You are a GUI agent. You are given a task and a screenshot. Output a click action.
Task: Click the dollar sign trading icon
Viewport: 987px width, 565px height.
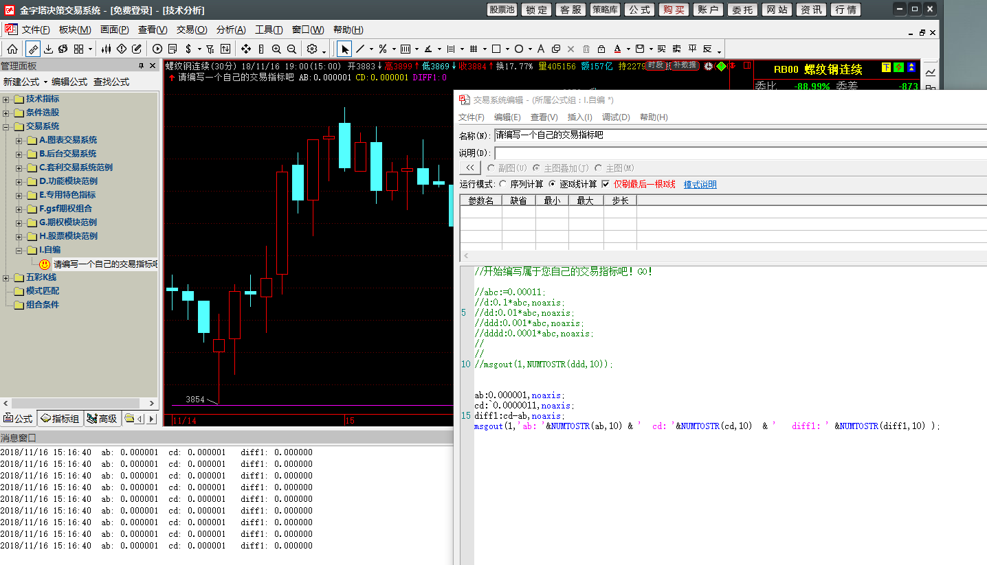click(188, 49)
